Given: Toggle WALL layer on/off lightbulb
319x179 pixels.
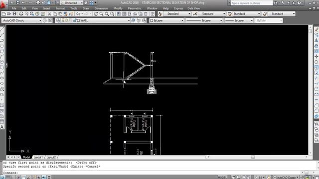Looking at the screenshot, I should tap(63, 20).
